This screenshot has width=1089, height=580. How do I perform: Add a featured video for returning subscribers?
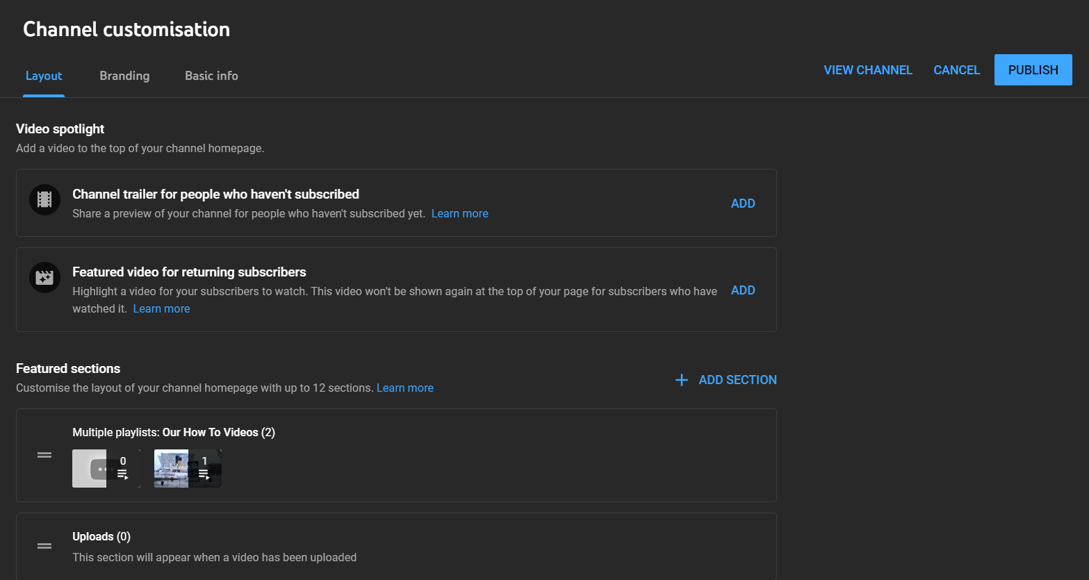click(743, 290)
